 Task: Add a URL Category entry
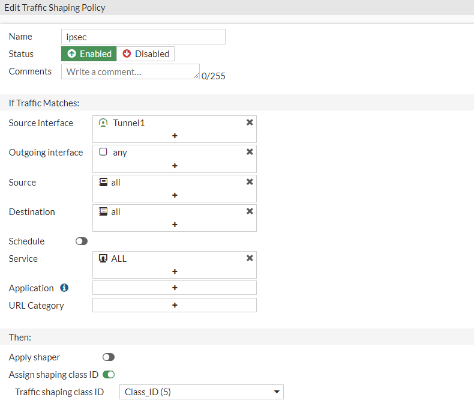(175, 305)
